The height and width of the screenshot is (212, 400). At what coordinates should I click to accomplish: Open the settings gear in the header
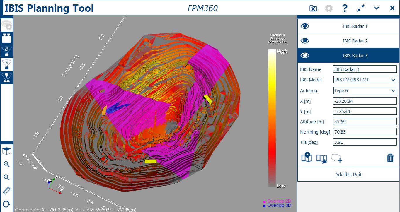click(329, 8)
